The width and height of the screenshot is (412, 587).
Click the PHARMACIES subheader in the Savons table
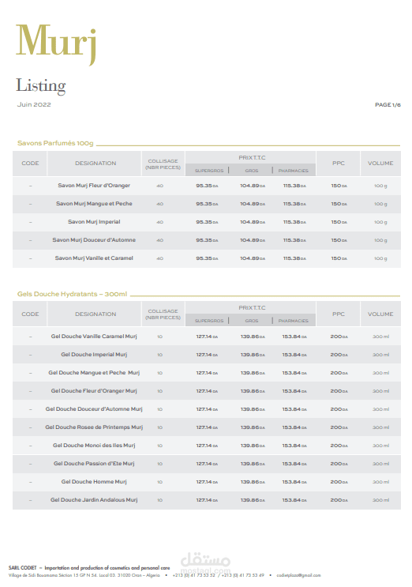coord(294,171)
